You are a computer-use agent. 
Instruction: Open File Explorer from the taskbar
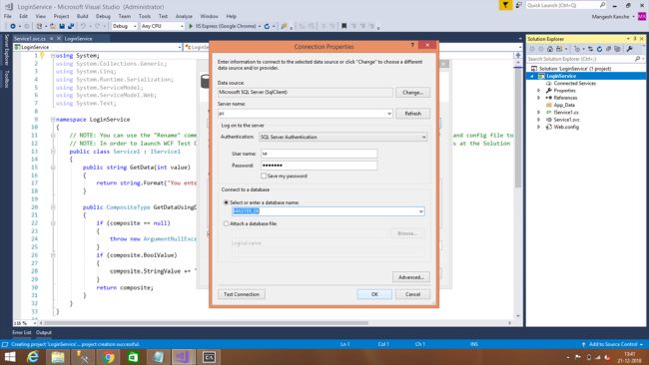58,357
